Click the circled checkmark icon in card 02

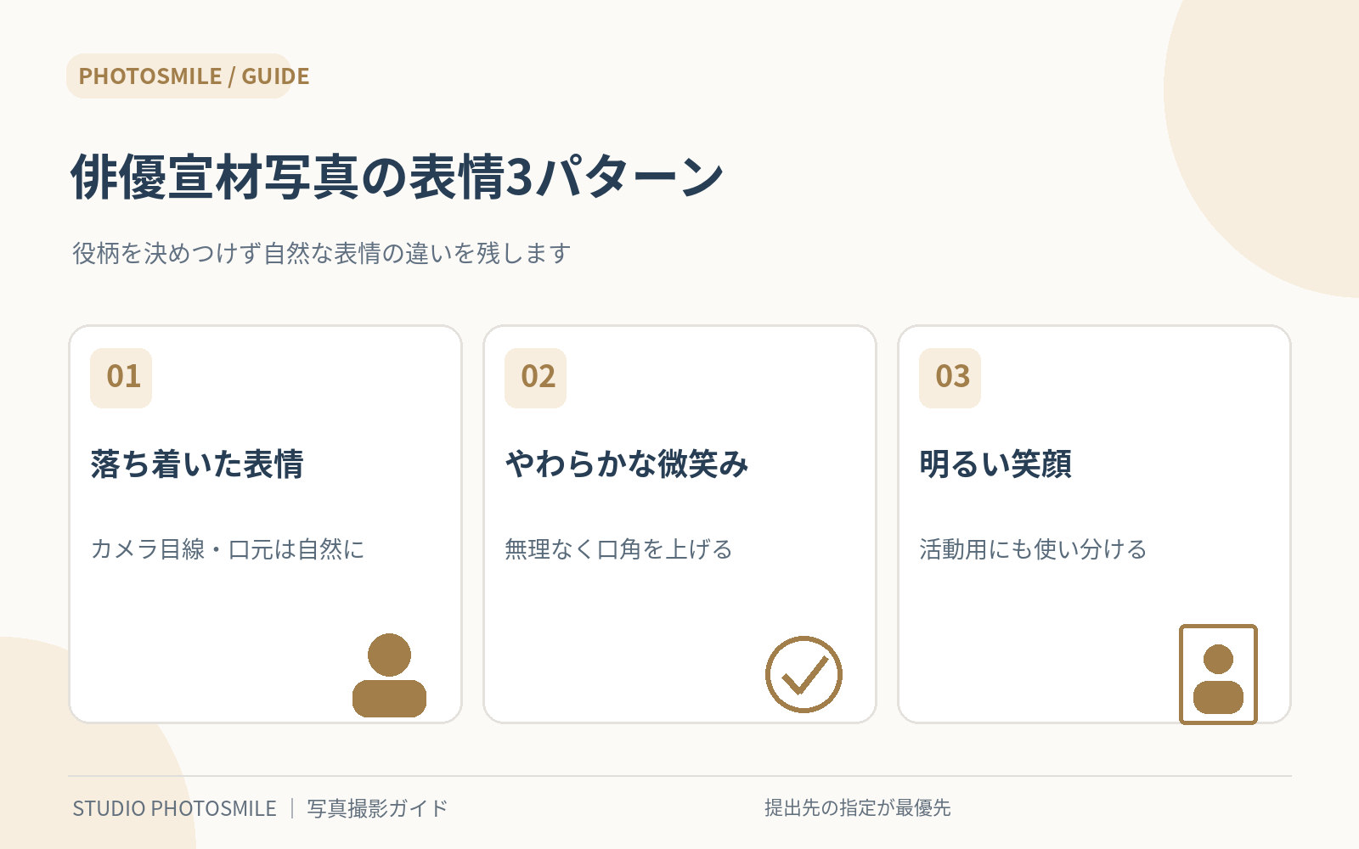[804, 675]
